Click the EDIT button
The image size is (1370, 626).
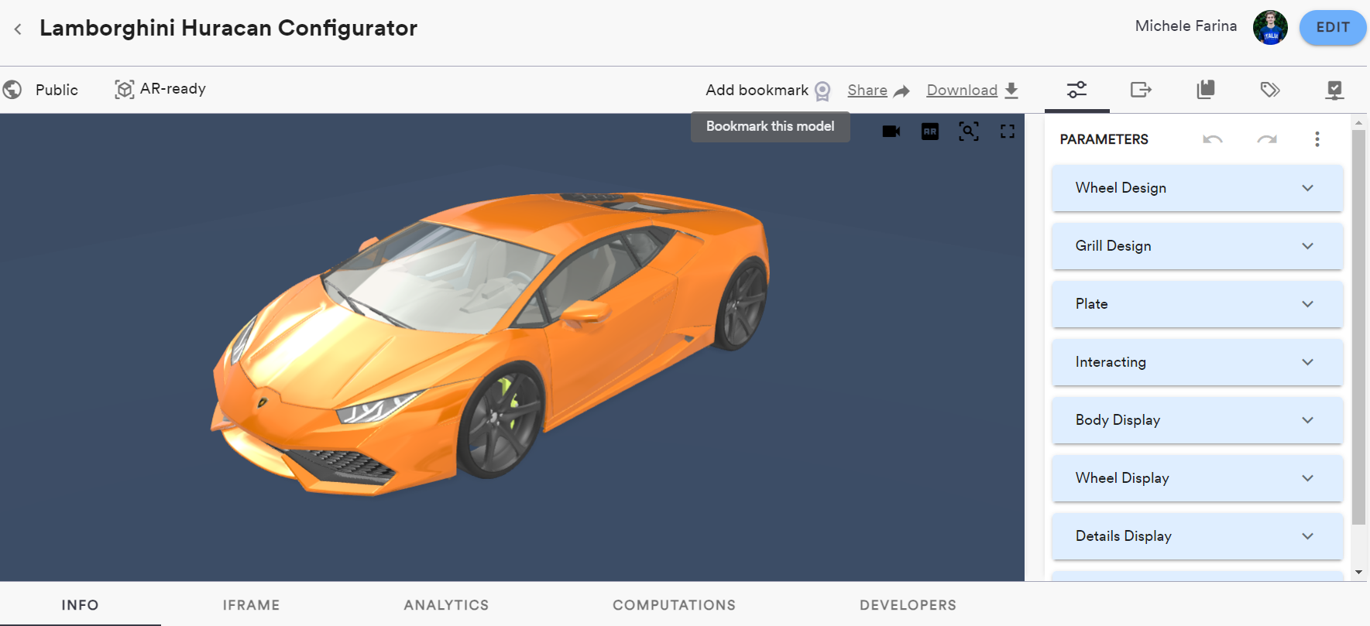[x=1332, y=28]
